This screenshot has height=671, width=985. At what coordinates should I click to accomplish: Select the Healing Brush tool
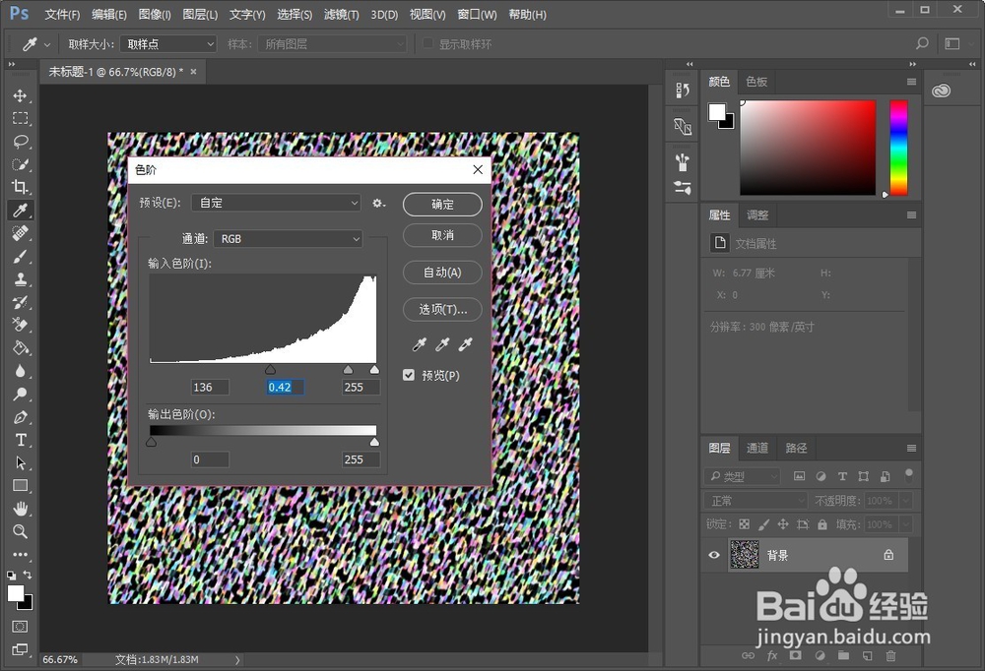[x=20, y=233]
